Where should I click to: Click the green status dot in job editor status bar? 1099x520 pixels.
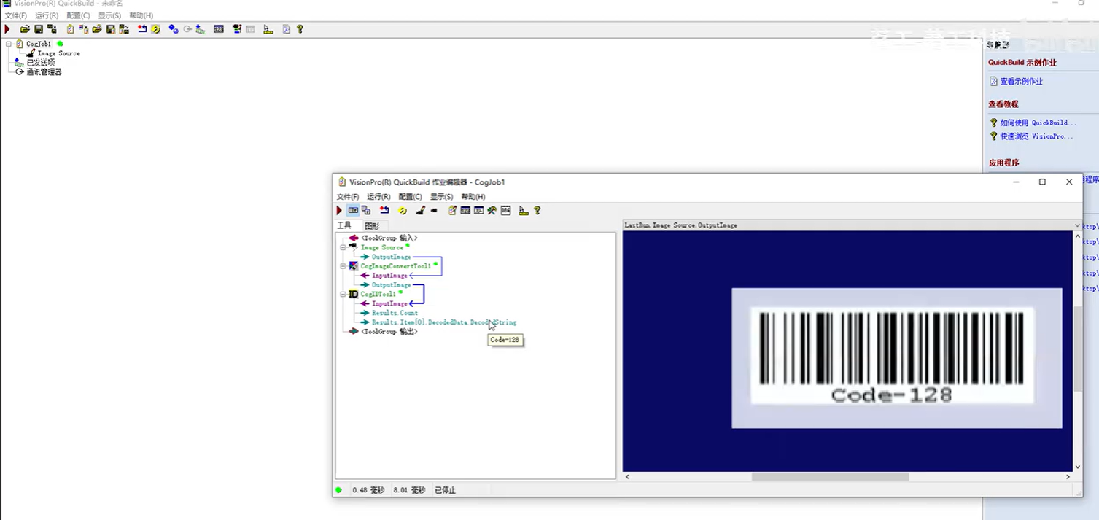(x=338, y=490)
